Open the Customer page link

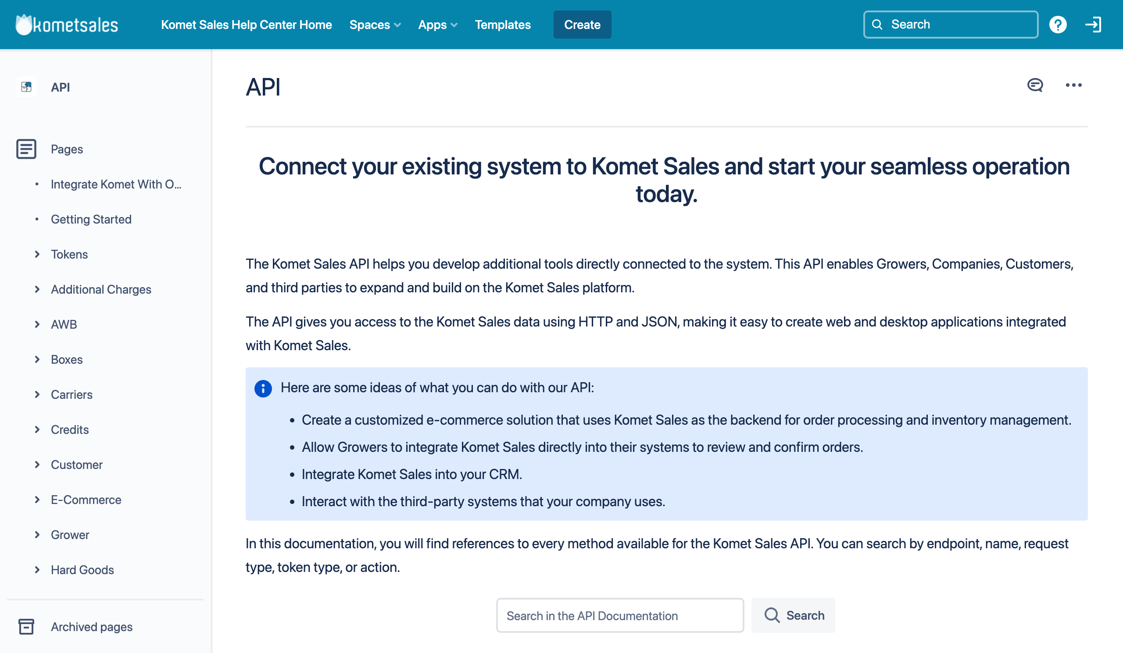(77, 465)
